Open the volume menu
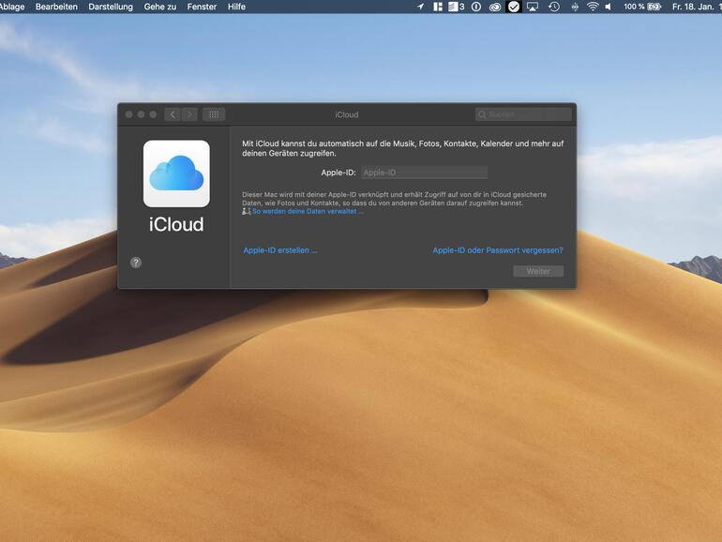Image resolution: width=722 pixels, height=542 pixels. (609, 7)
